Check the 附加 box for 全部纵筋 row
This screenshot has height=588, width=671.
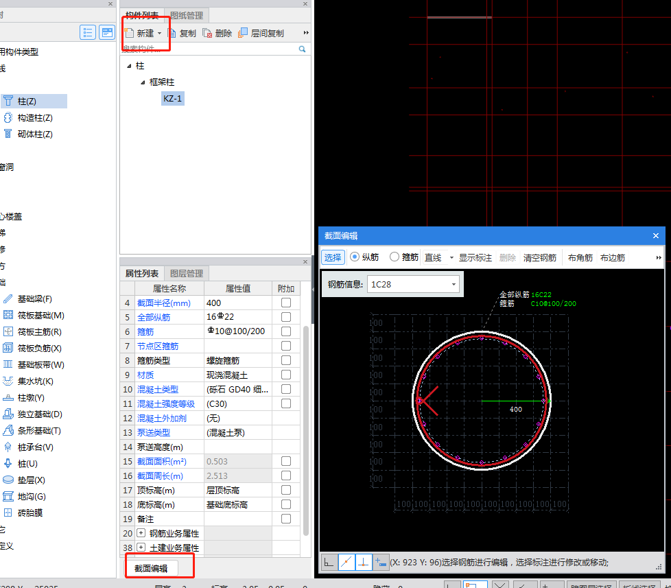pyautogui.click(x=286, y=317)
